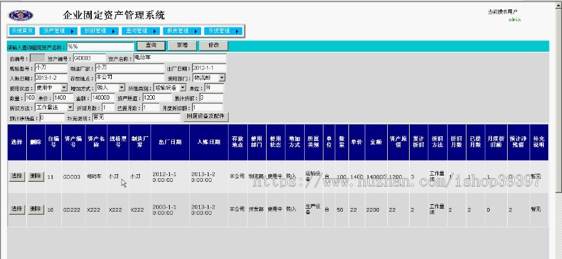Click the 电动车 asset name cell
This screenshot has width=562, height=259.
pos(95,176)
